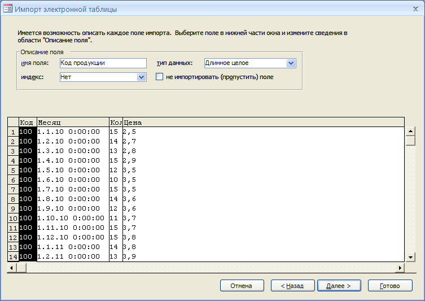Proceed with 'Далее >' button
The image size is (425, 301).
click(x=339, y=286)
